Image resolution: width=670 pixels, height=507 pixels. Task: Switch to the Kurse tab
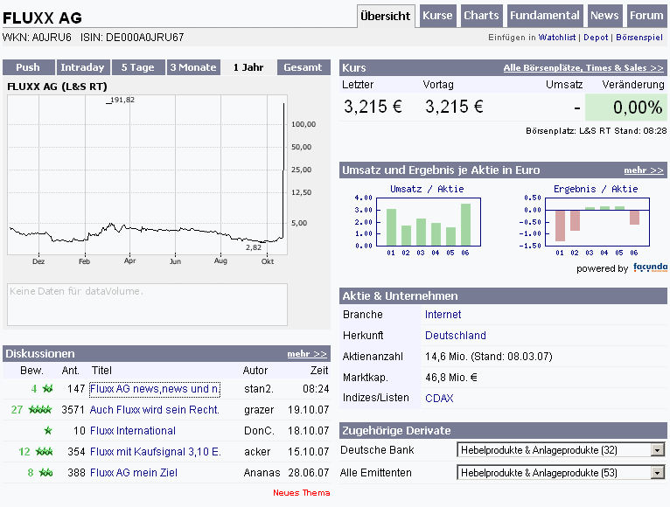[437, 16]
